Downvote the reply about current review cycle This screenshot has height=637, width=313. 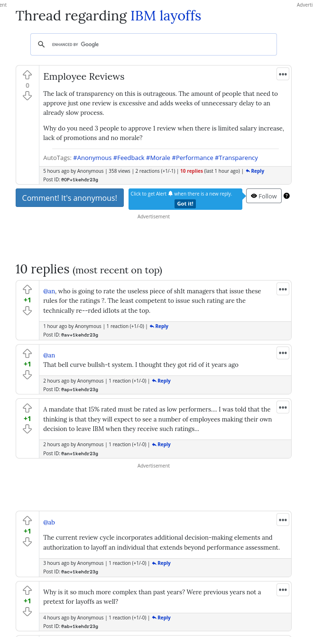28,542
